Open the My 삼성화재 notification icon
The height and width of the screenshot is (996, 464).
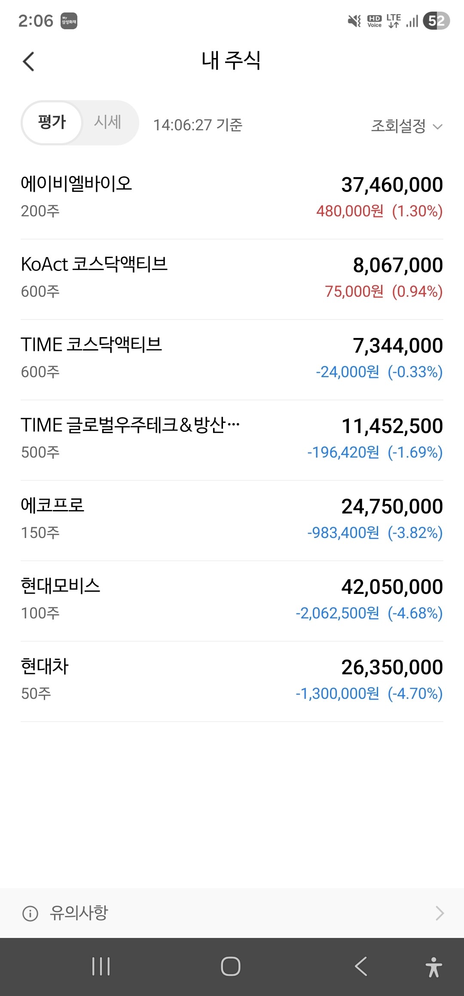coord(69,21)
